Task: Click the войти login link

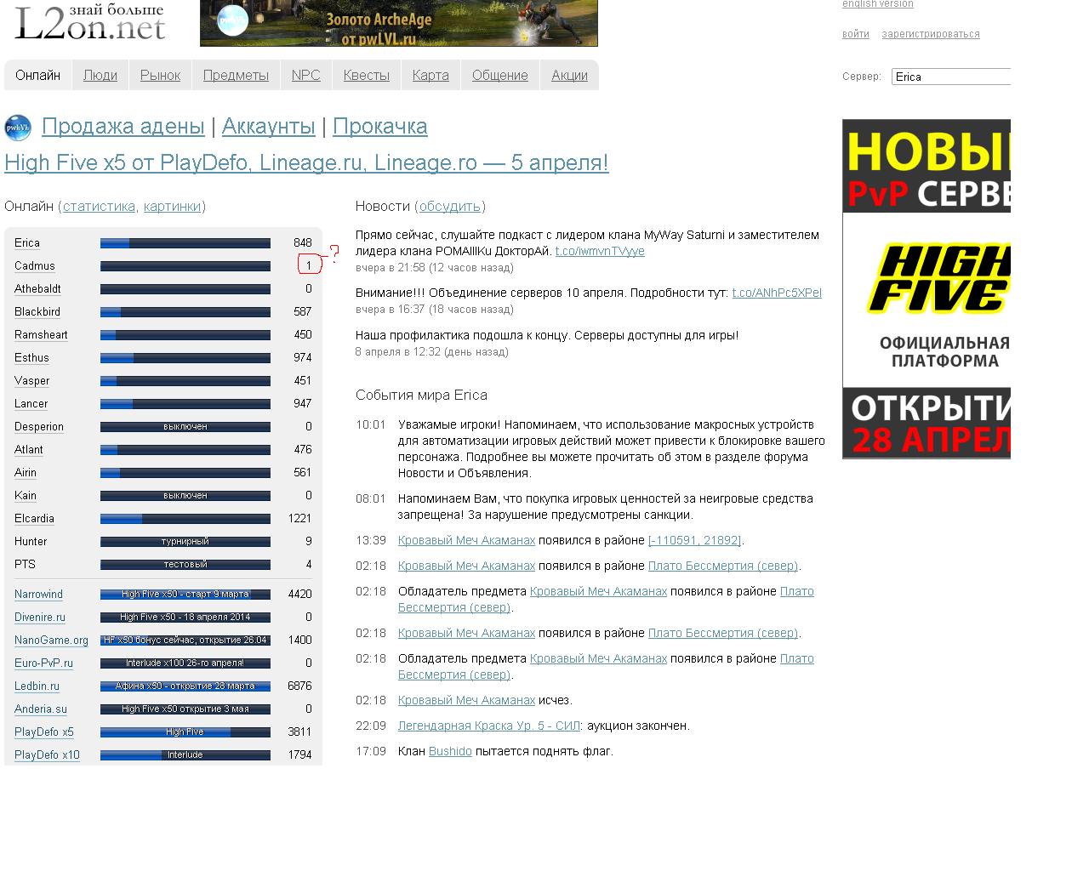Action: pos(856,34)
